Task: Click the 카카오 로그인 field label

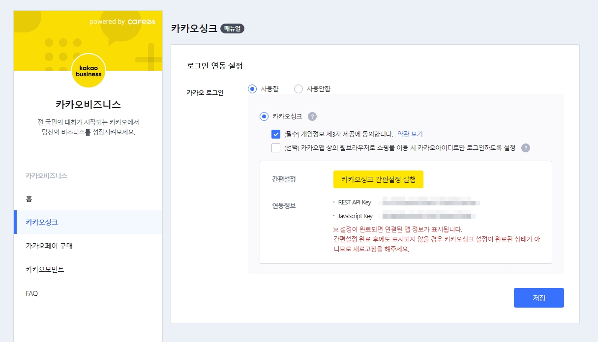Action: [205, 92]
